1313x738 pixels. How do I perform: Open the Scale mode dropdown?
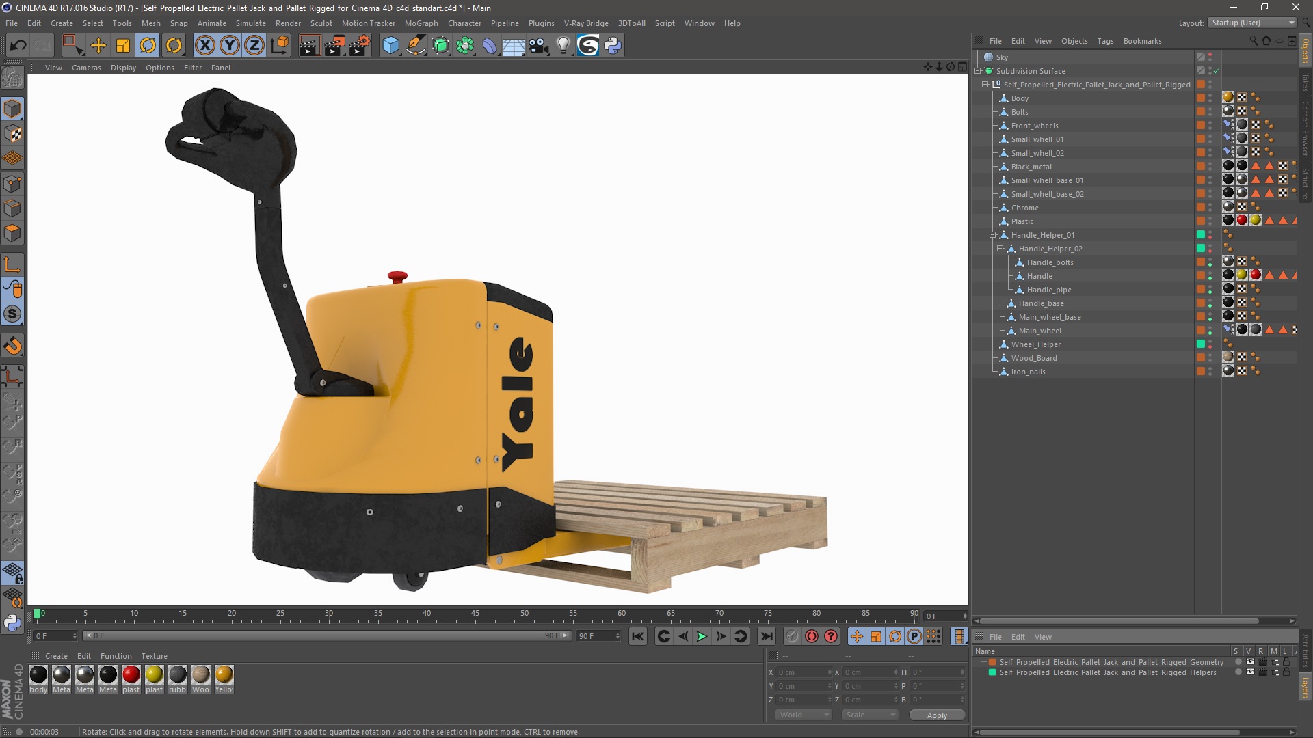(869, 715)
